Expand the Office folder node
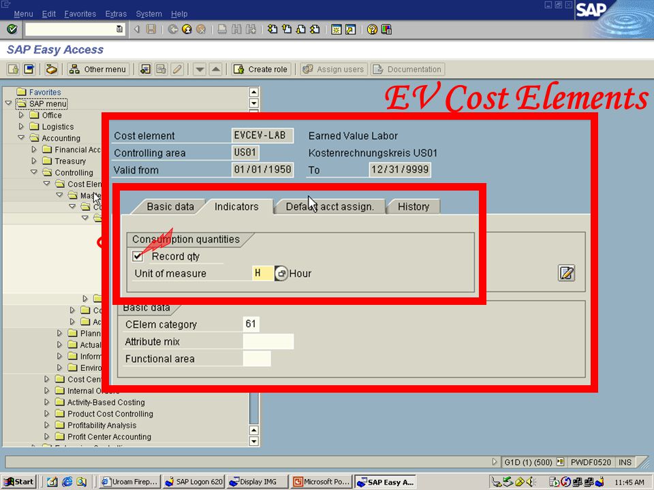This screenshot has height=490, width=654. pos(21,114)
